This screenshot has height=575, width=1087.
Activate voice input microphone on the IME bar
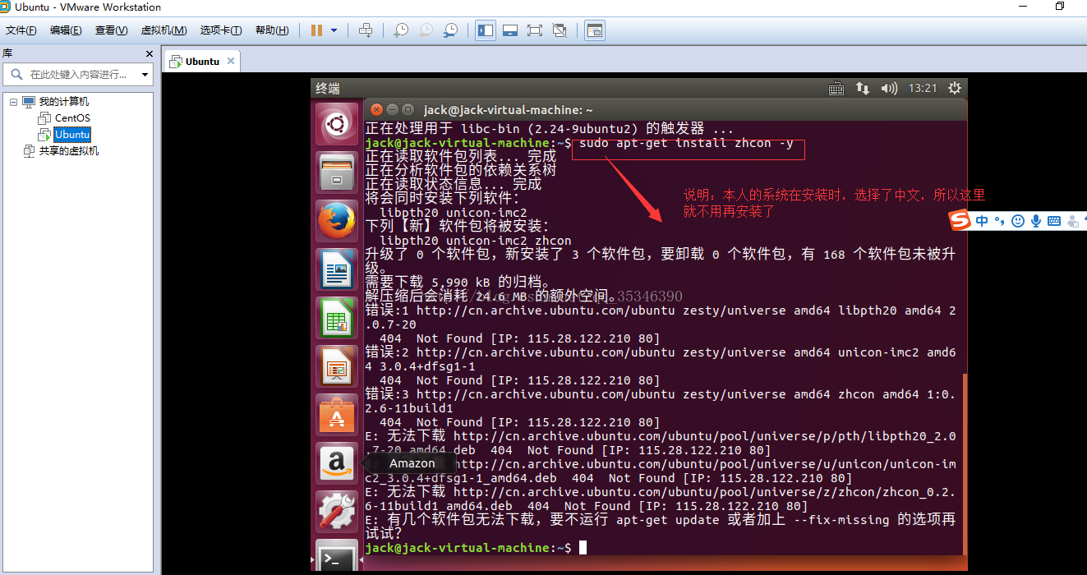click(x=1036, y=221)
